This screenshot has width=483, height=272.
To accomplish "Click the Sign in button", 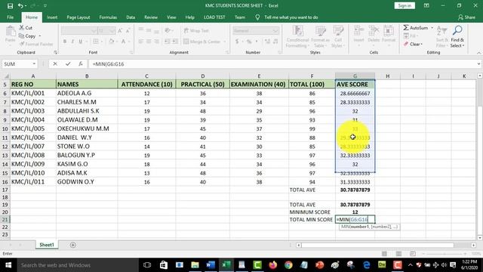I will coord(405,5).
